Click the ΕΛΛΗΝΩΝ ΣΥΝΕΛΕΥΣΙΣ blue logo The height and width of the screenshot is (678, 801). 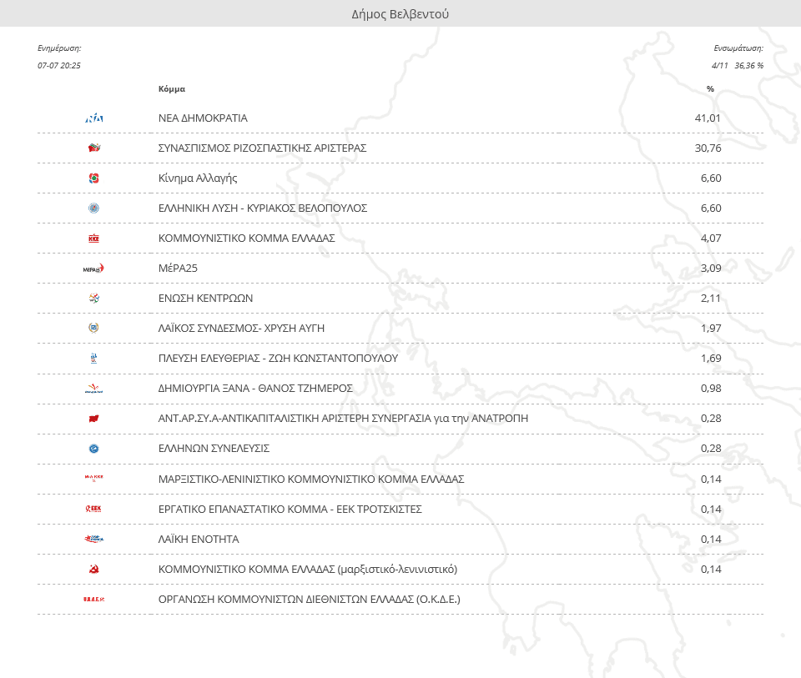coord(94,449)
